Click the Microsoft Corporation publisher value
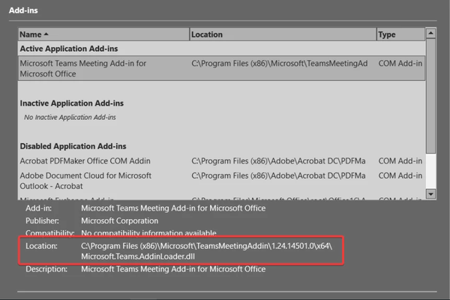450x300 pixels. pos(120,220)
